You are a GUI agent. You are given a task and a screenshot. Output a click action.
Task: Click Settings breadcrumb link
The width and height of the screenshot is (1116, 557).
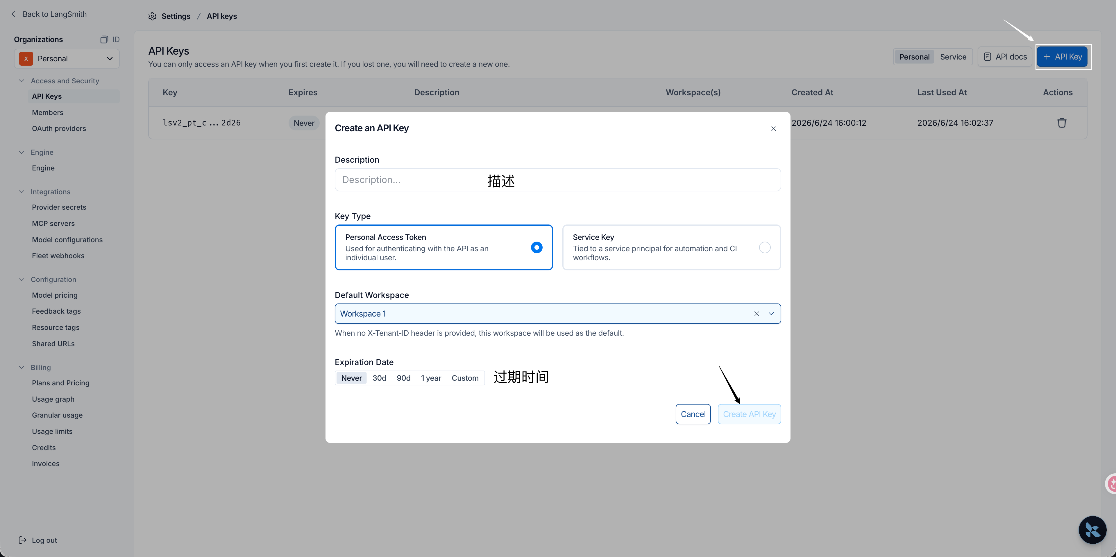click(176, 17)
